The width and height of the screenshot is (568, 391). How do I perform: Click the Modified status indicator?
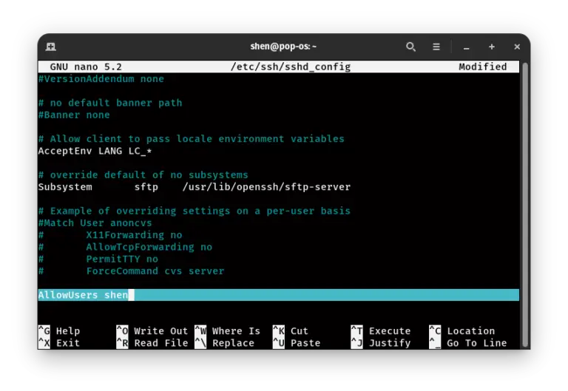click(483, 67)
